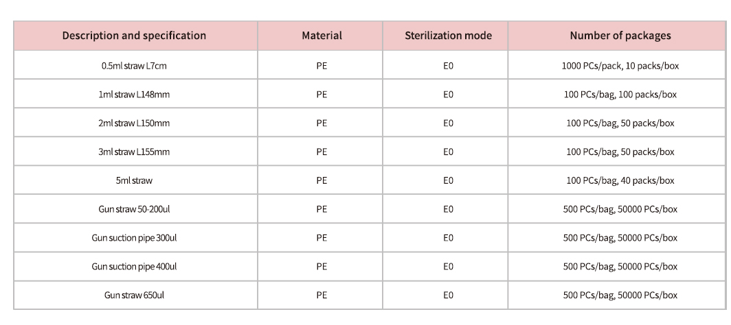The width and height of the screenshot is (731, 325).
Task: Click the 'Gun suction pipe 300ul' cell
Action: (134, 238)
